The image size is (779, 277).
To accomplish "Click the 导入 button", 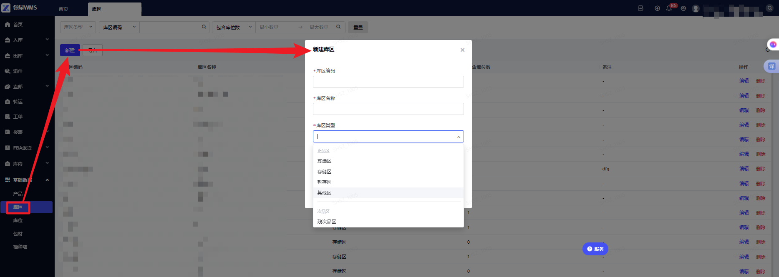I will tap(93, 50).
